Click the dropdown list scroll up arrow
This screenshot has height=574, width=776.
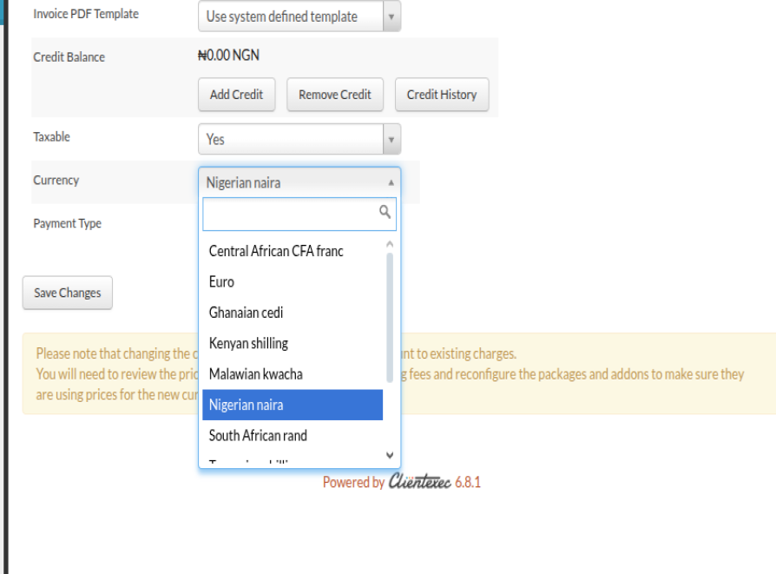[389, 245]
